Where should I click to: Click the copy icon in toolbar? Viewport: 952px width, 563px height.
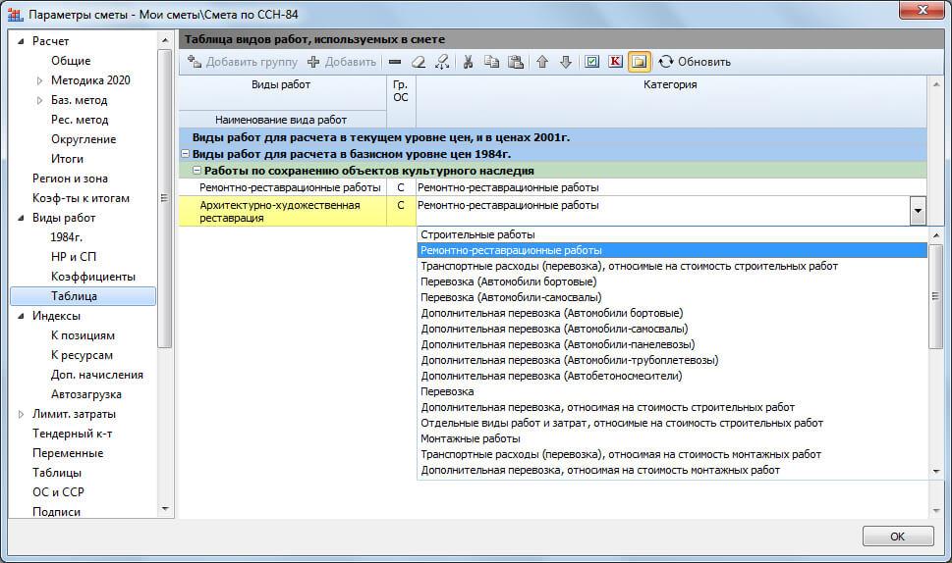[x=491, y=62]
